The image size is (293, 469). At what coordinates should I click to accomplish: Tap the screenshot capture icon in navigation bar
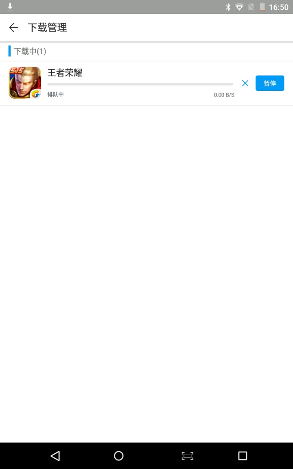[188, 456]
